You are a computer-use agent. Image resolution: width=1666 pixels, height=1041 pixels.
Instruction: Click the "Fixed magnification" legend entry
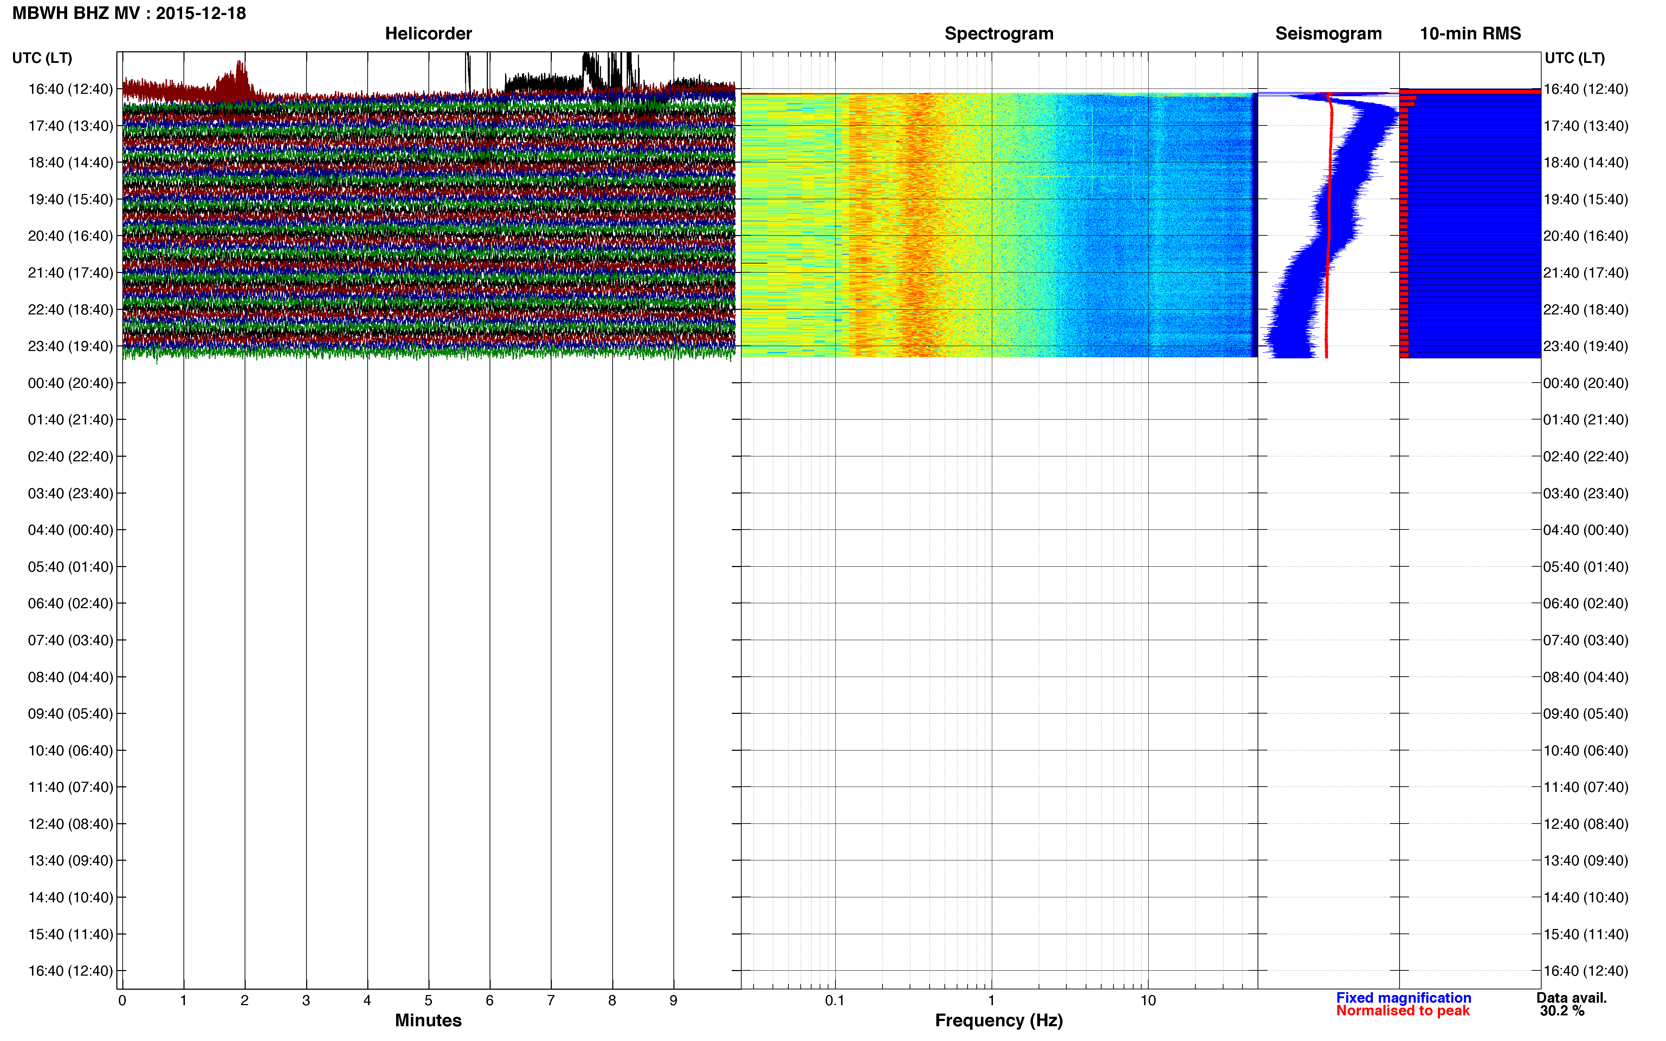pyautogui.click(x=1403, y=998)
